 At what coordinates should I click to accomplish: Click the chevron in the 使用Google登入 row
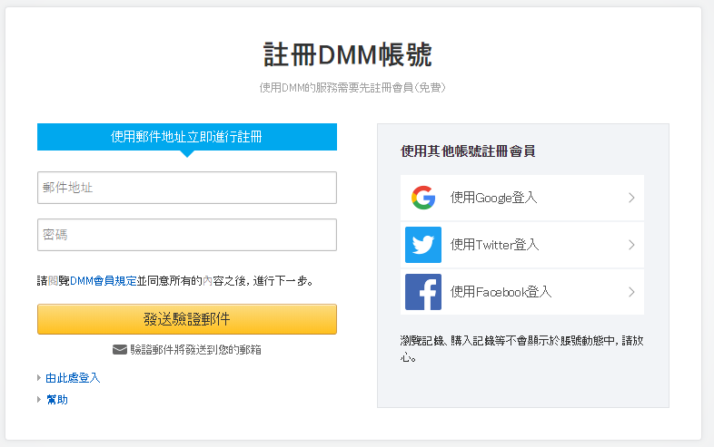[x=631, y=198]
